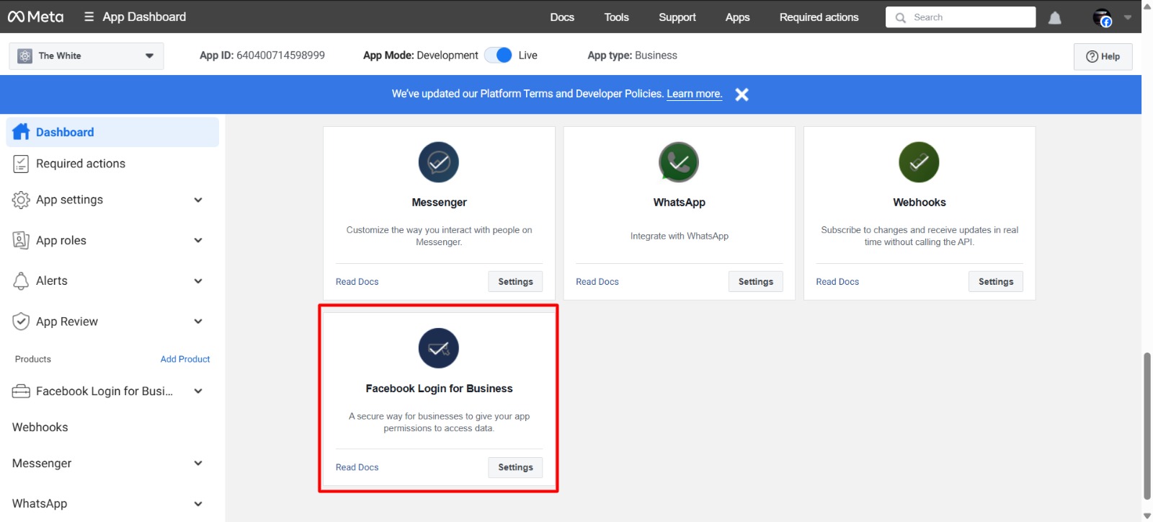Click the notifications bell icon
The width and height of the screenshot is (1153, 522).
pos(1054,18)
